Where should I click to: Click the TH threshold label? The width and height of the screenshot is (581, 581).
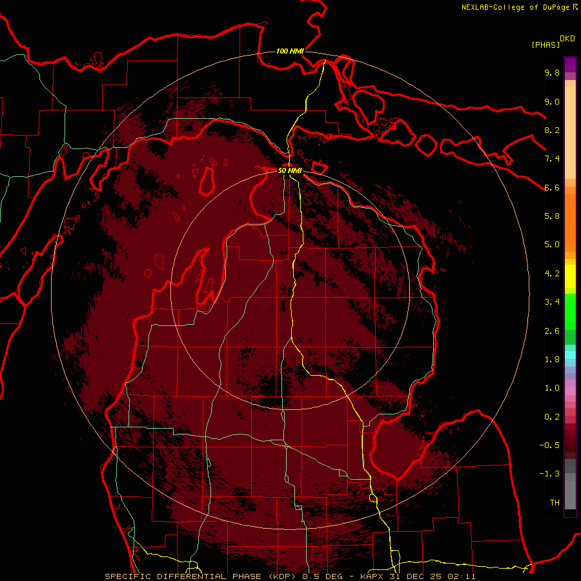tap(555, 503)
